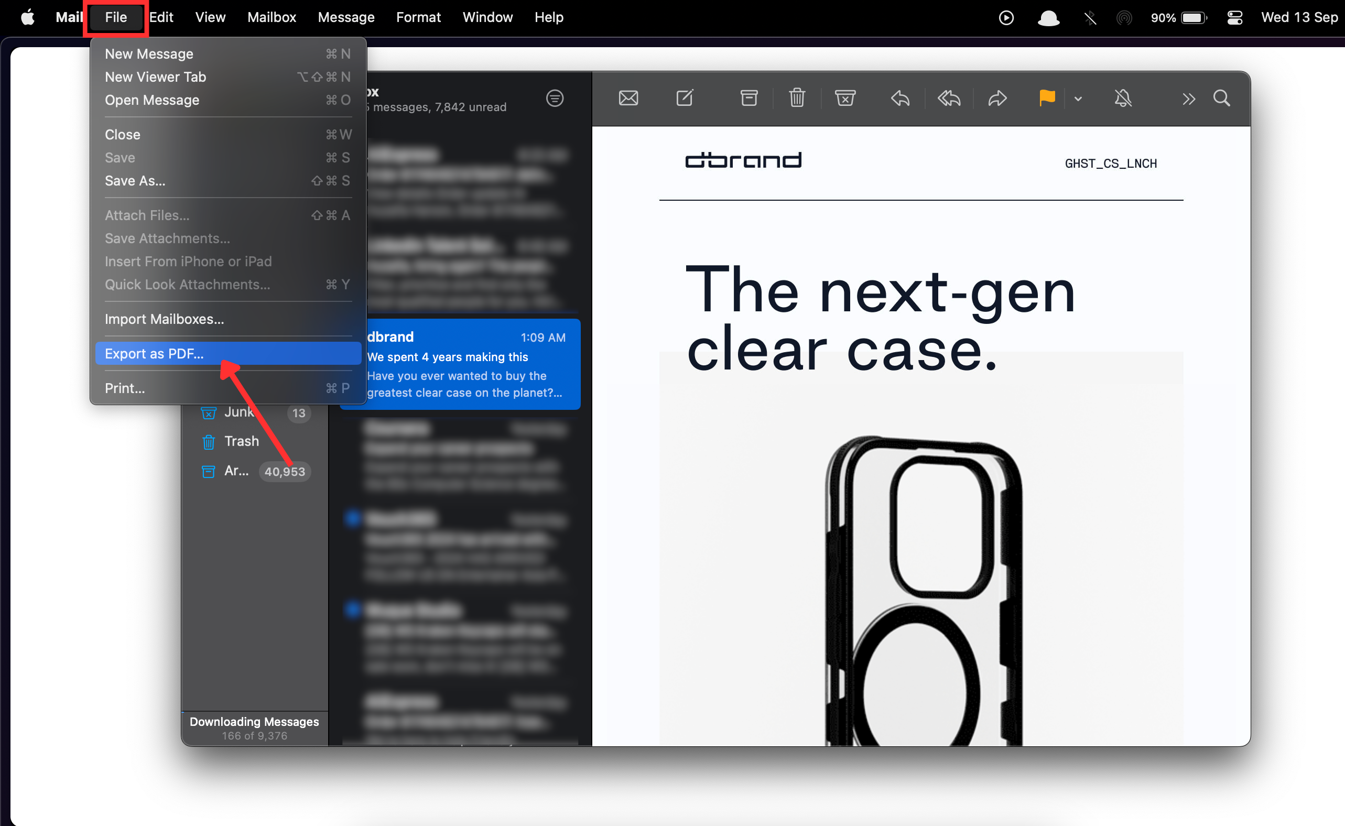Screen dimensions: 1345x826
Task: Archive the message using toolbar box icon
Action: pos(749,99)
